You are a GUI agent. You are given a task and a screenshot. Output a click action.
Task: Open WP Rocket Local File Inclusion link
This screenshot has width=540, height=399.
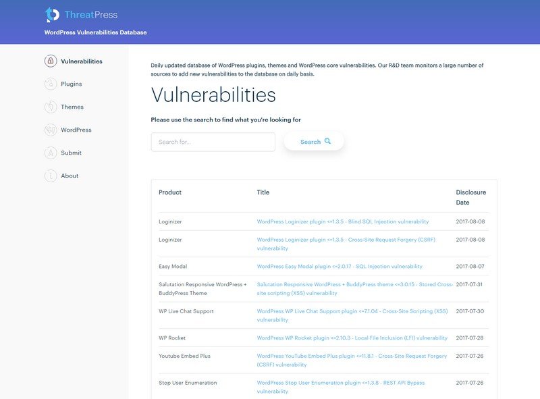coord(352,338)
